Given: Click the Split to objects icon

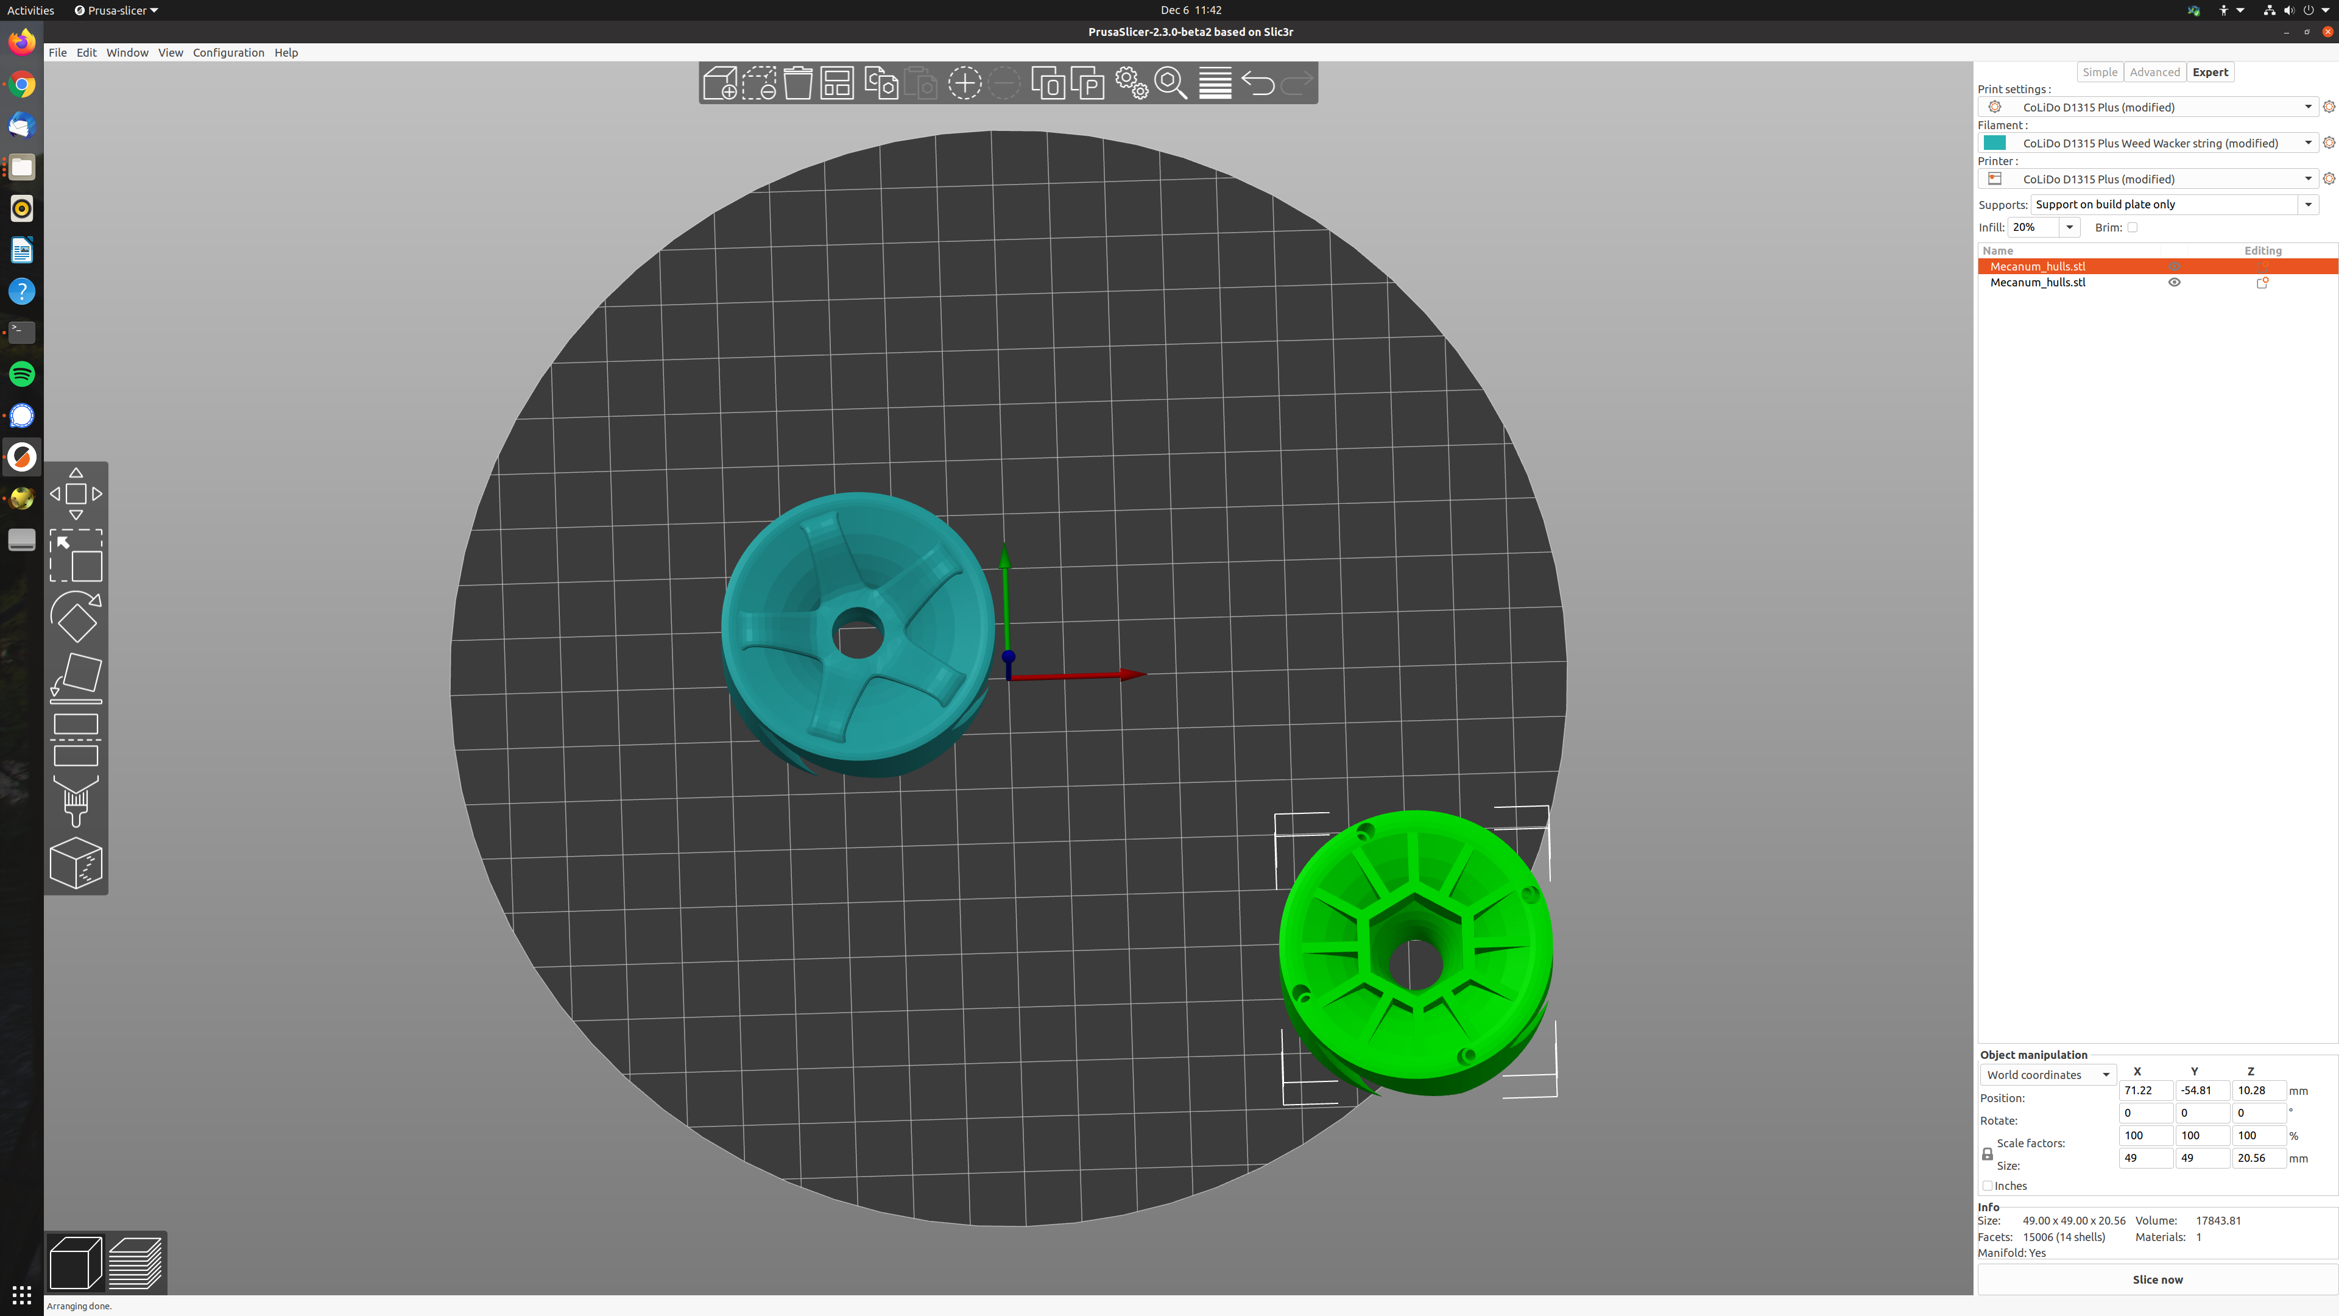Looking at the screenshot, I should pyautogui.click(x=1048, y=83).
